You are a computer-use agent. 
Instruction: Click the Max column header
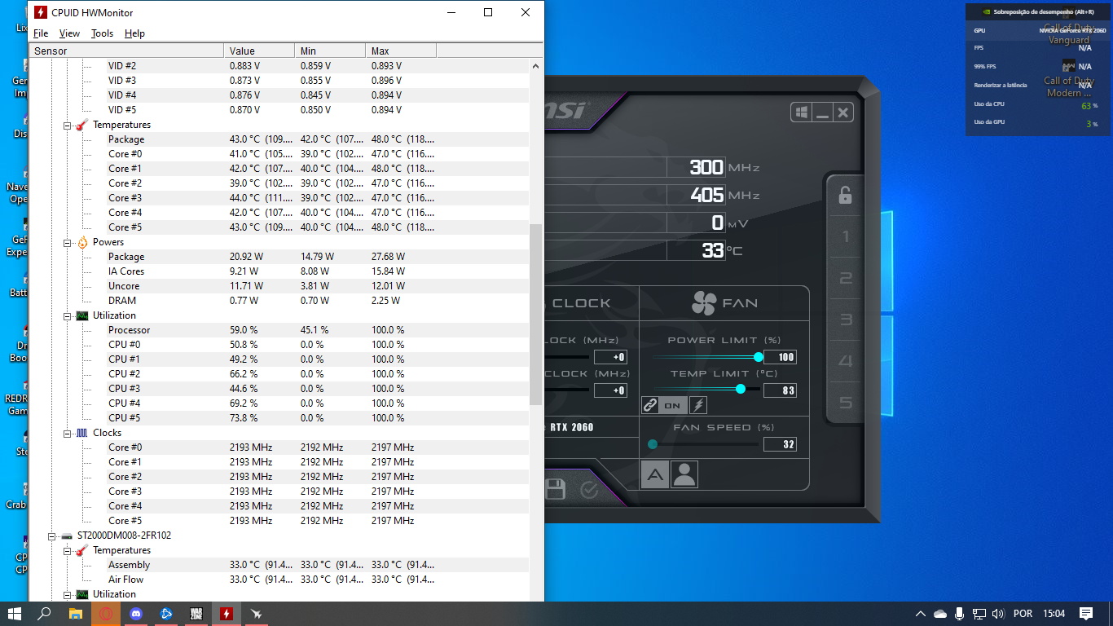401,51
